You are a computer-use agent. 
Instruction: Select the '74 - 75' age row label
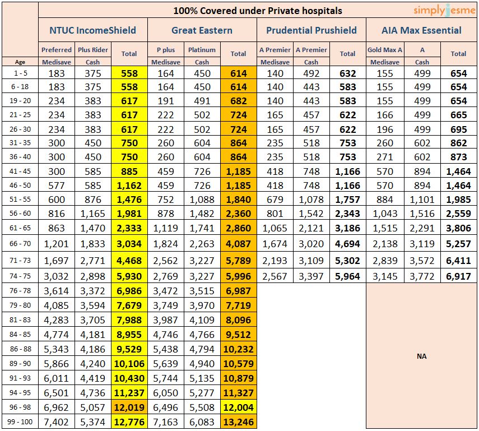[20, 276]
